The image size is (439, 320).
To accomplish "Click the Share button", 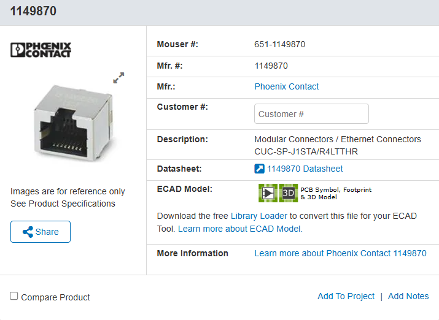I will tap(41, 232).
